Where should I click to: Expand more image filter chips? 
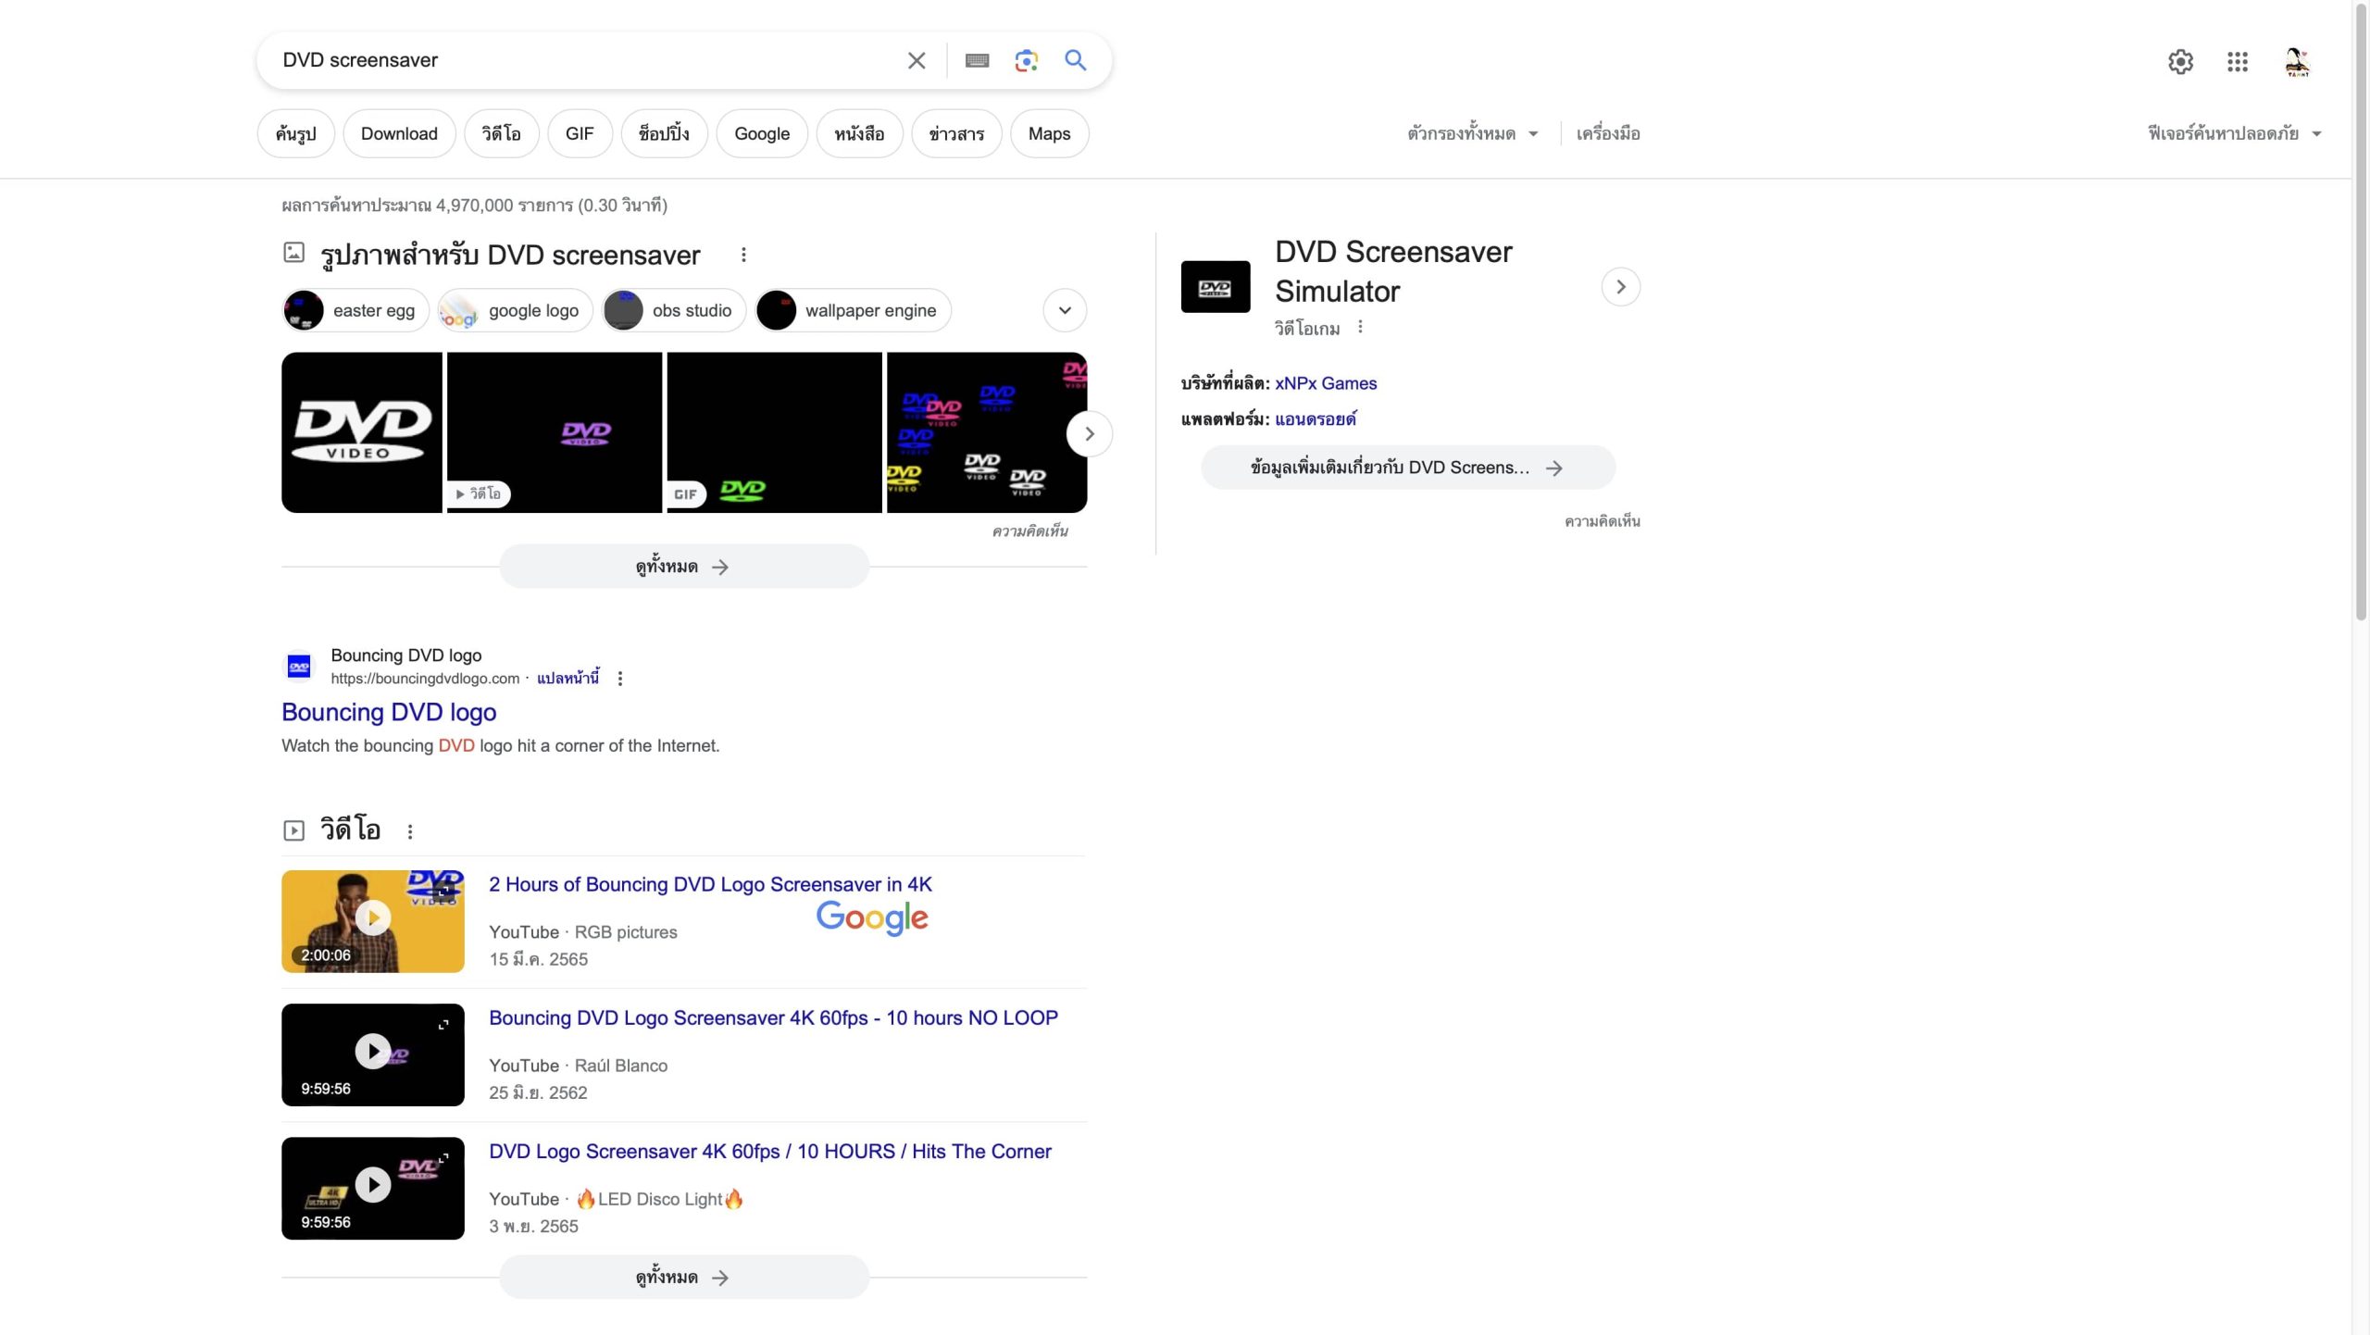1065,310
